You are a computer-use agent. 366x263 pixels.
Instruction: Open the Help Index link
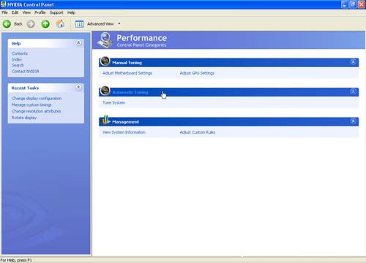tap(17, 59)
